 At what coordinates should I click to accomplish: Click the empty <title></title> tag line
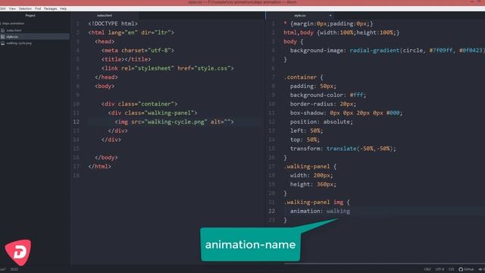pos(127,59)
